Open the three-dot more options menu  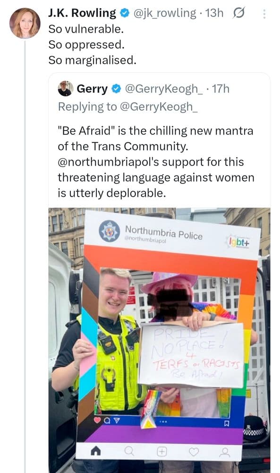pos(264,14)
